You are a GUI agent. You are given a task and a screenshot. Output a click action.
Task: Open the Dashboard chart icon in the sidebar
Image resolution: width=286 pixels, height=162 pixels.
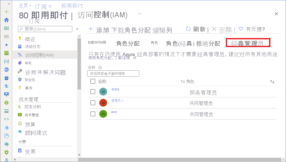coord(6,28)
